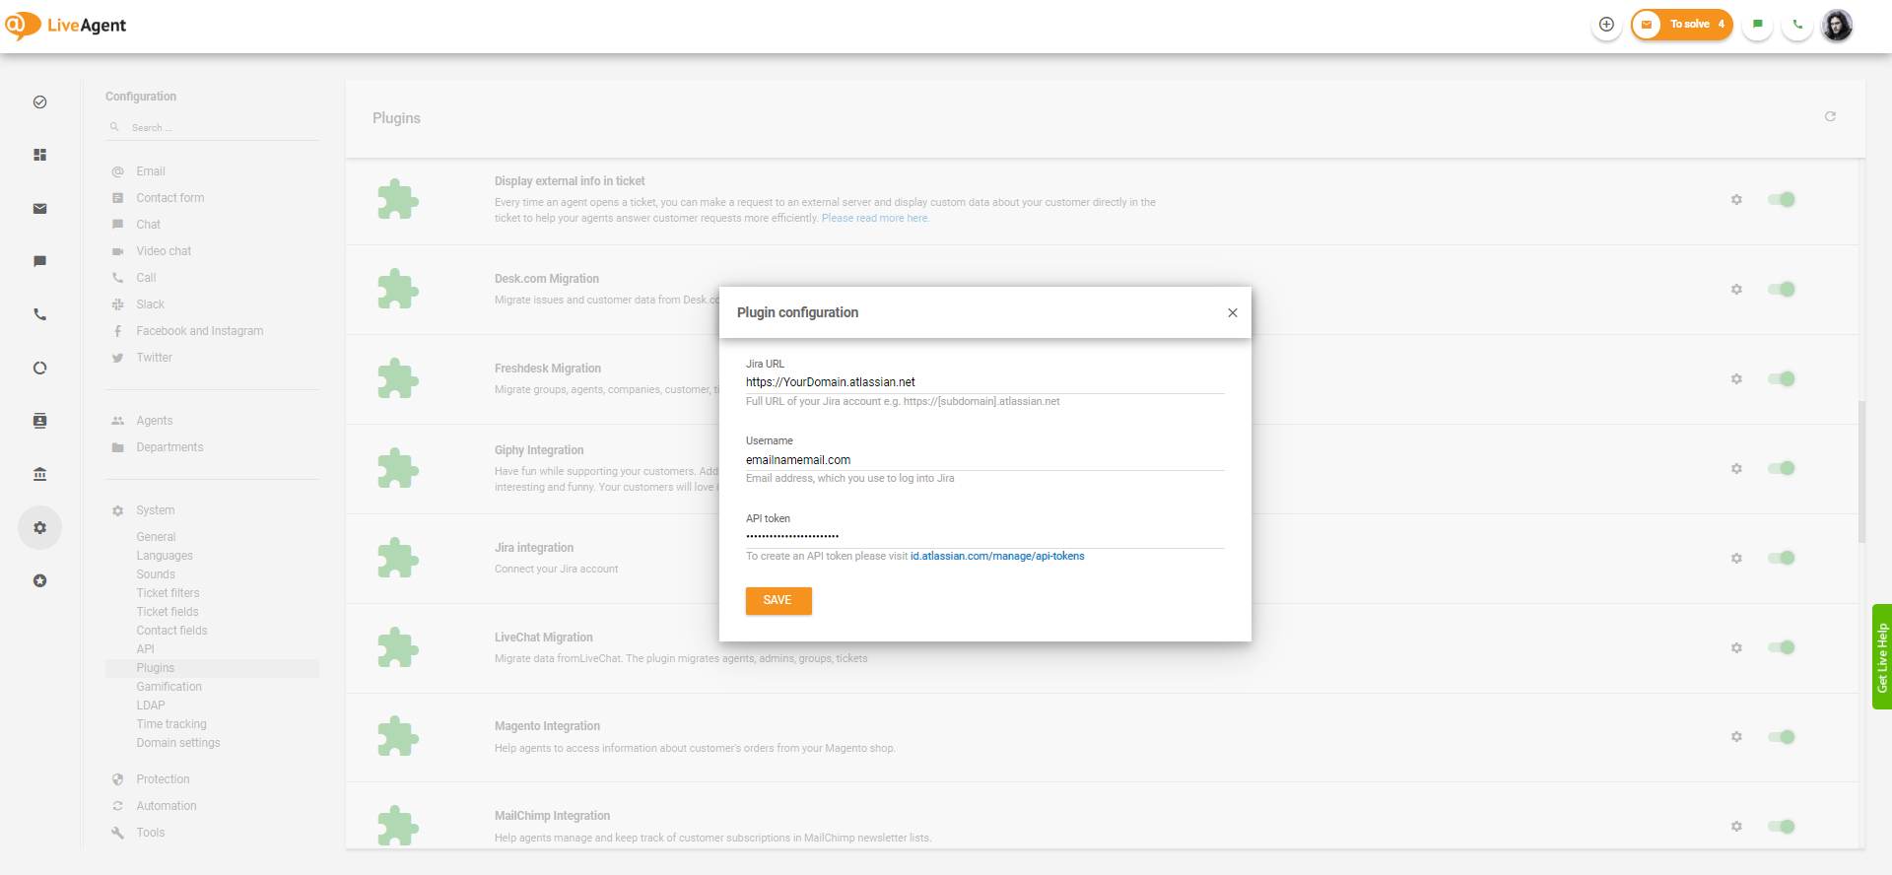Click into the Jira URL input field
Viewport: 1892px width, 875px height.
click(x=983, y=382)
